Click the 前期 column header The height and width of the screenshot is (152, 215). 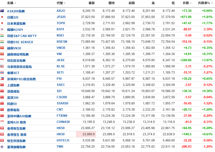coord(132,3)
